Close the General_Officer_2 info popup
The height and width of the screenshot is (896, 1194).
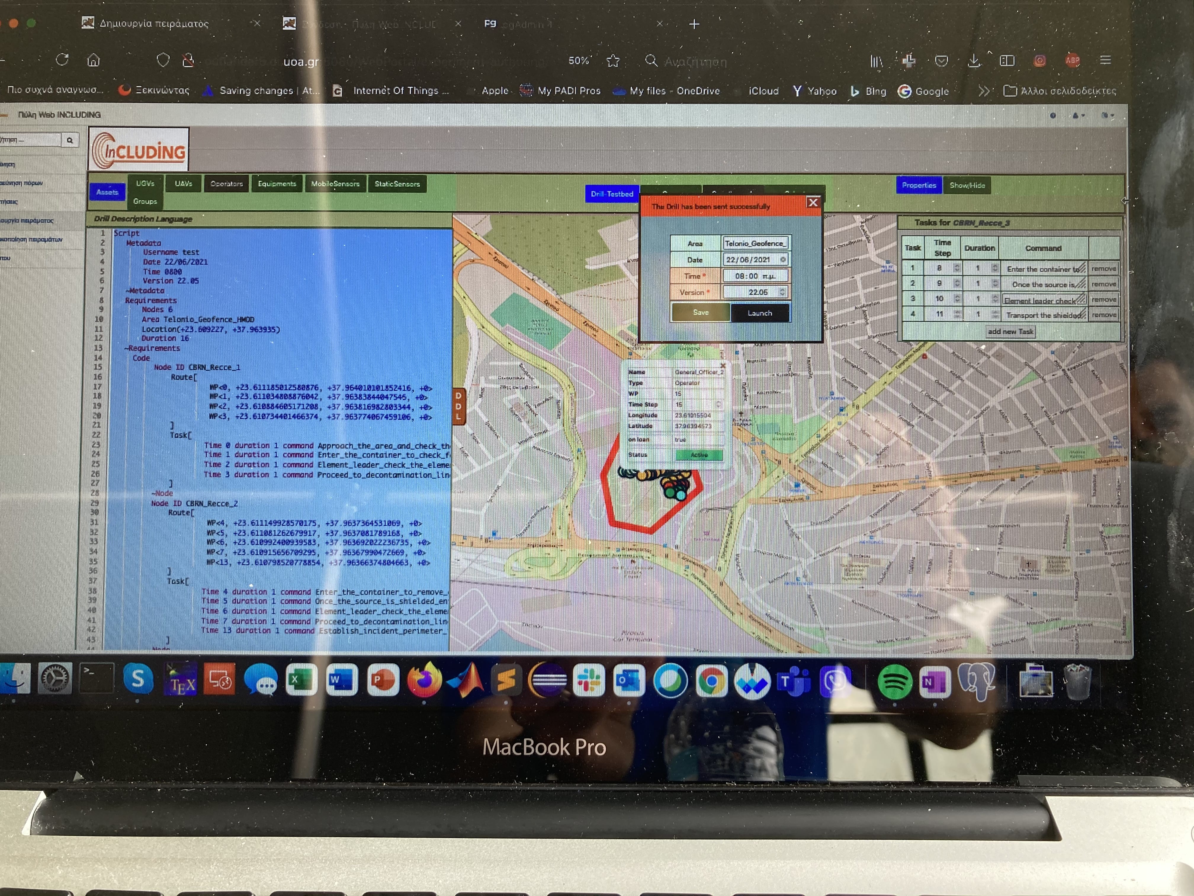click(x=723, y=366)
